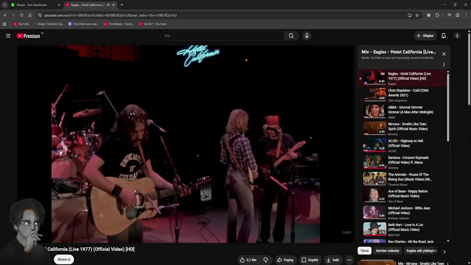Click the address bar URL
Image resolution: width=471 pixels, height=265 pixels.
tap(110, 15)
